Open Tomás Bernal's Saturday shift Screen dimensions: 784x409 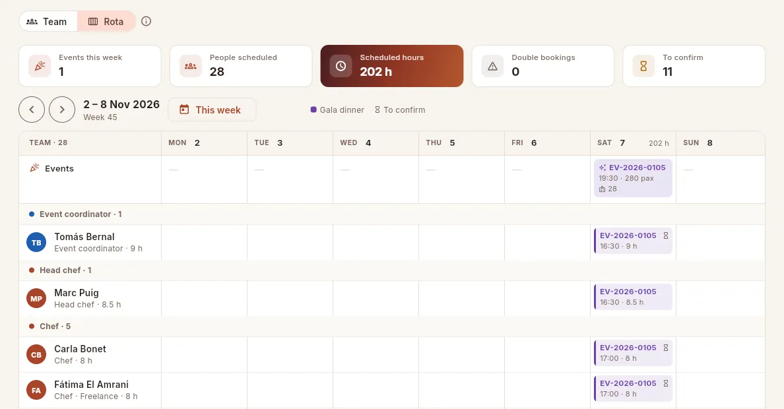633,241
